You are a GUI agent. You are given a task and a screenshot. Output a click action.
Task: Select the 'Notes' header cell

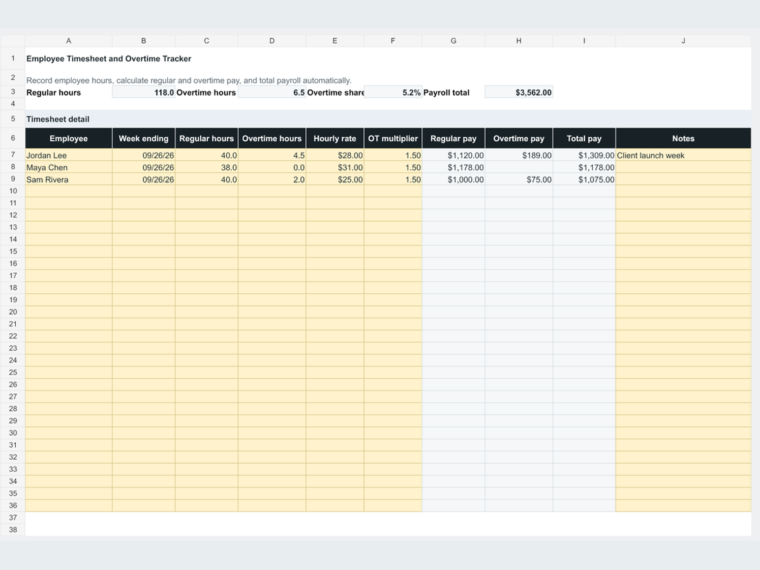click(683, 139)
